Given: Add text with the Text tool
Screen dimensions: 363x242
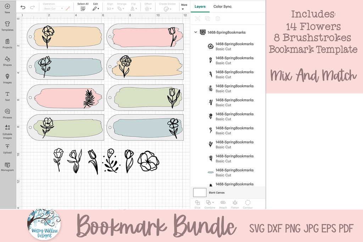Looking at the screenshot, I should click(x=7, y=96).
